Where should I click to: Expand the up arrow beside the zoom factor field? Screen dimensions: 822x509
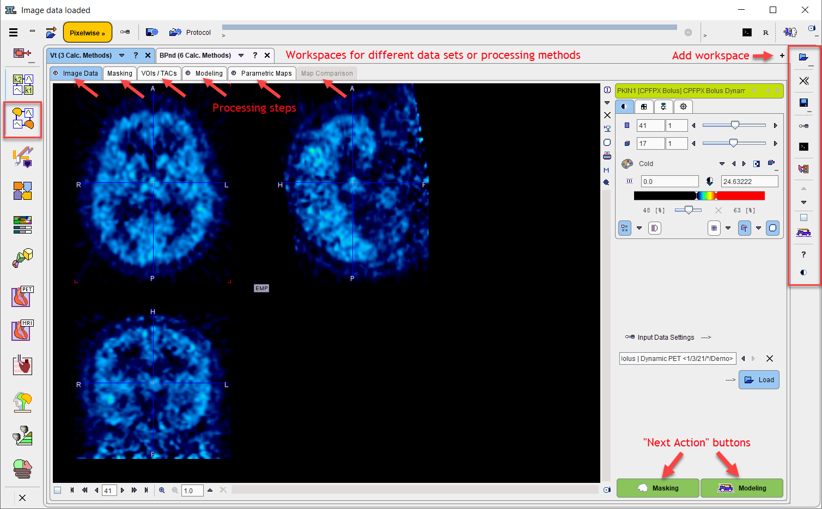point(210,490)
